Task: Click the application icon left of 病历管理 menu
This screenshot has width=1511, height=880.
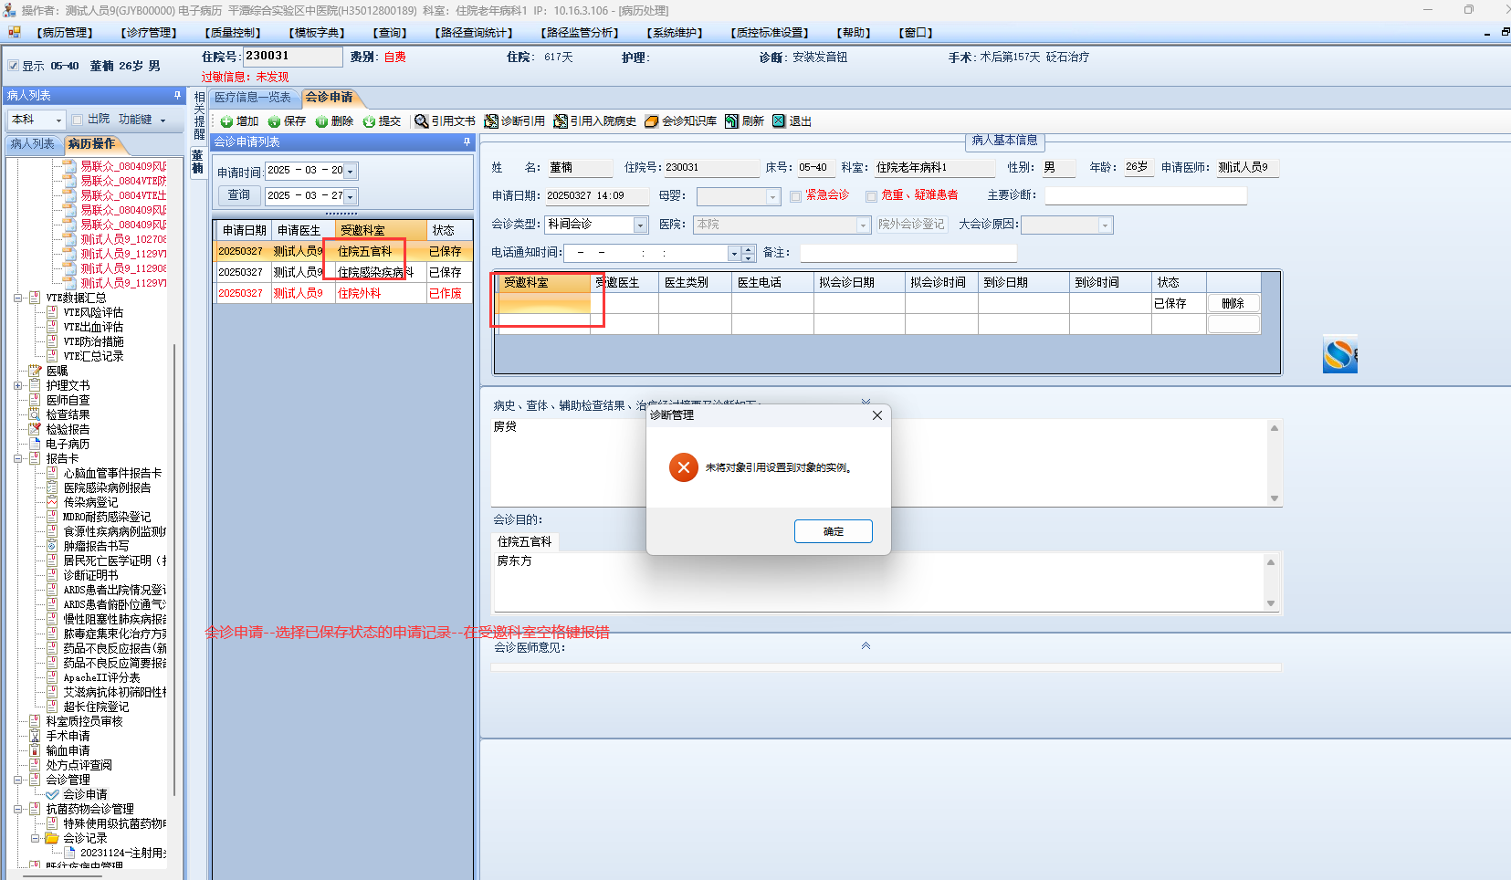Action: coord(14,32)
